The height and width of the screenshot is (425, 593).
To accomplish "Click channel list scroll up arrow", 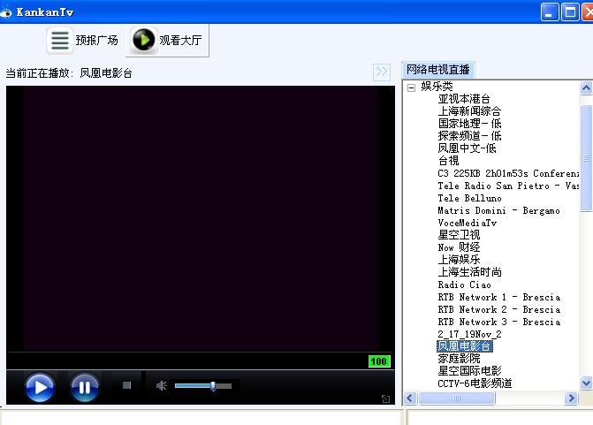I will pyautogui.click(x=586, y=88).
